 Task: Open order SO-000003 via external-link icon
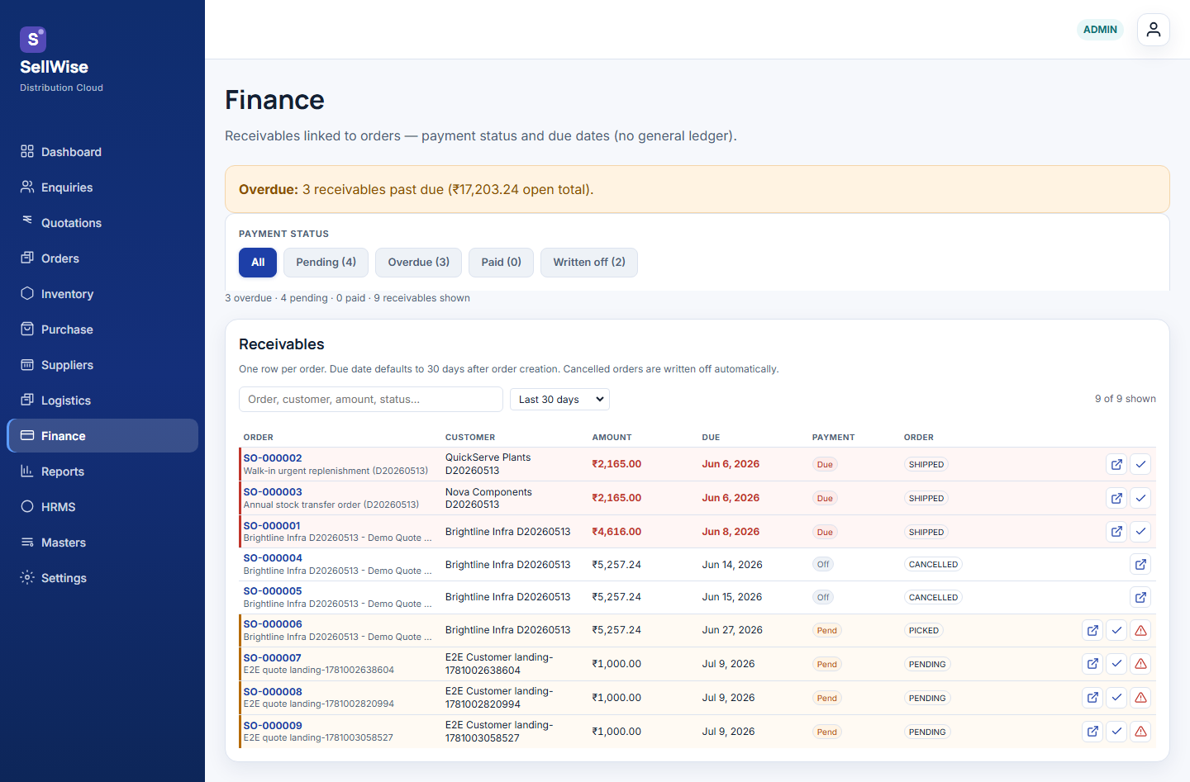coord(1116,498)
